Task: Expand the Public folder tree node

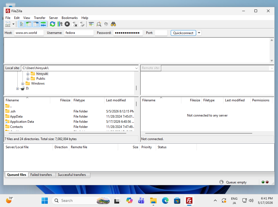Action: [28, 79]
